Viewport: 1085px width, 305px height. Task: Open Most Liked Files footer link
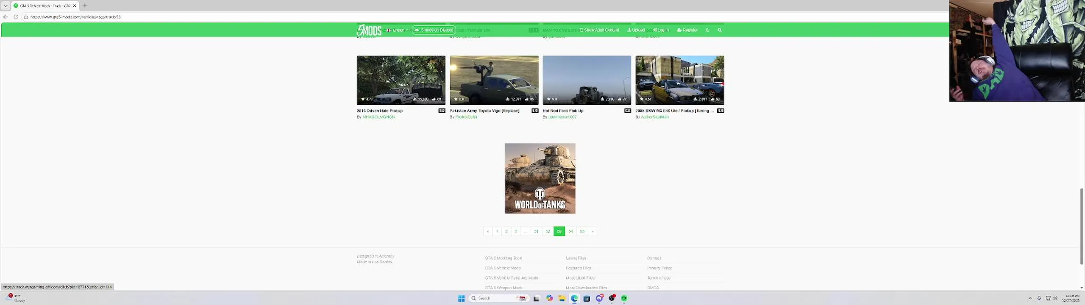coord(580,278)
